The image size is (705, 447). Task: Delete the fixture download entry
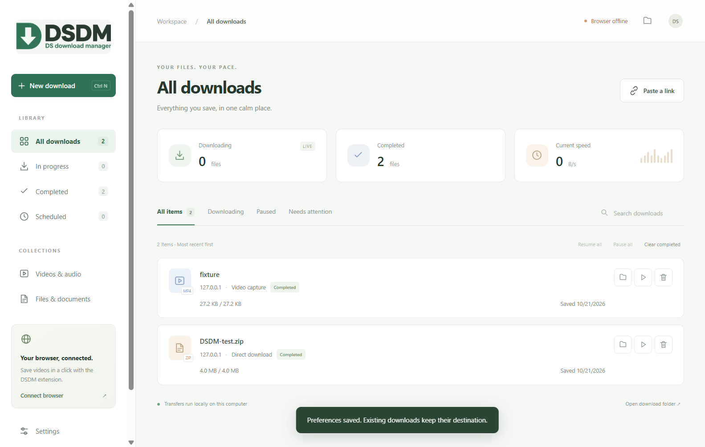664,277
